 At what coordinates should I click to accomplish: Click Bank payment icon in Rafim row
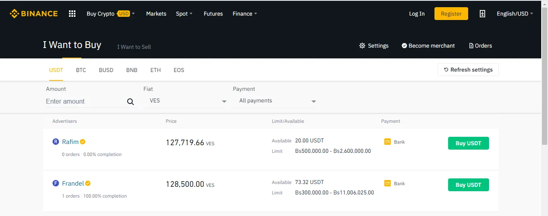[x=388, y=142]
